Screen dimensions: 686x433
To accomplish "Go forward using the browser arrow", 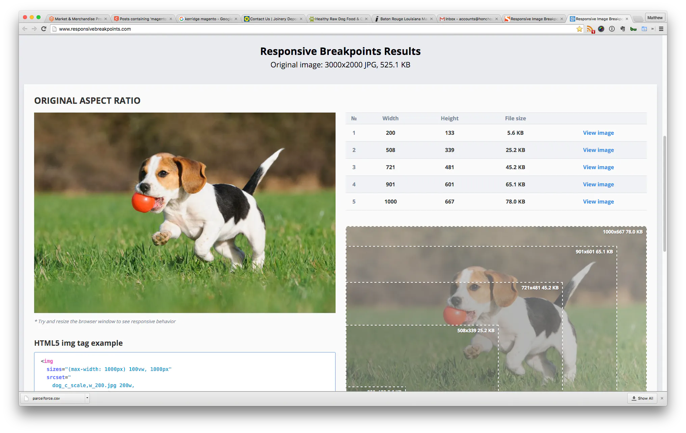I will 34,29.
